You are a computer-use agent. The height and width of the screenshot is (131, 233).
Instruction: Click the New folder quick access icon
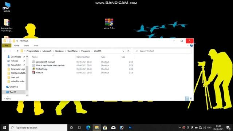point(14,41)
